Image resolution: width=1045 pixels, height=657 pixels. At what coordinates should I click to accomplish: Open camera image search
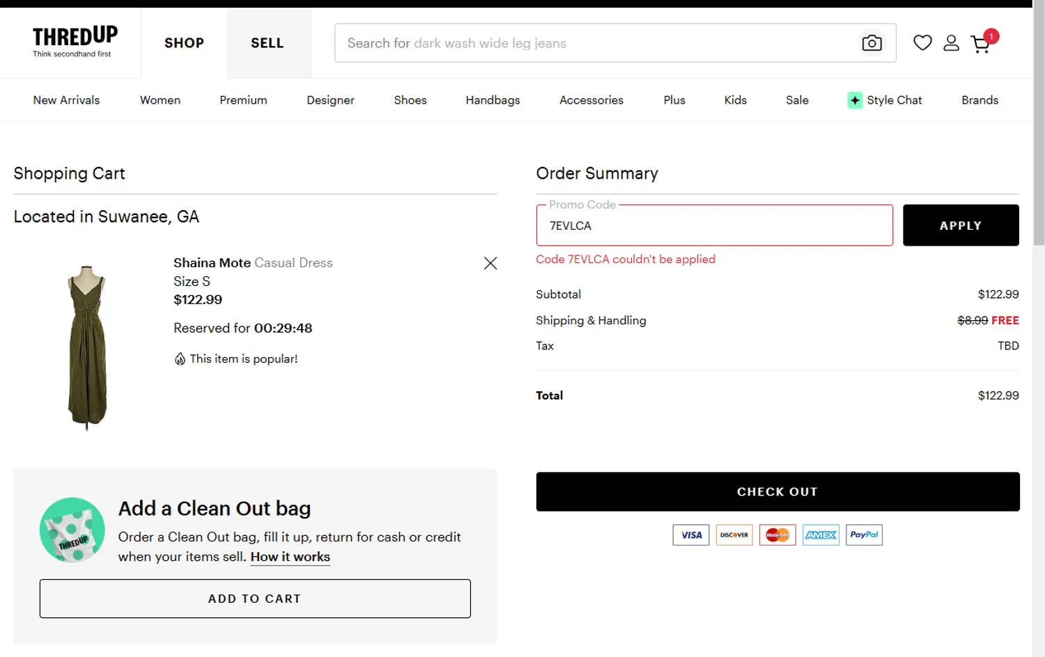[x=872, y=43]
